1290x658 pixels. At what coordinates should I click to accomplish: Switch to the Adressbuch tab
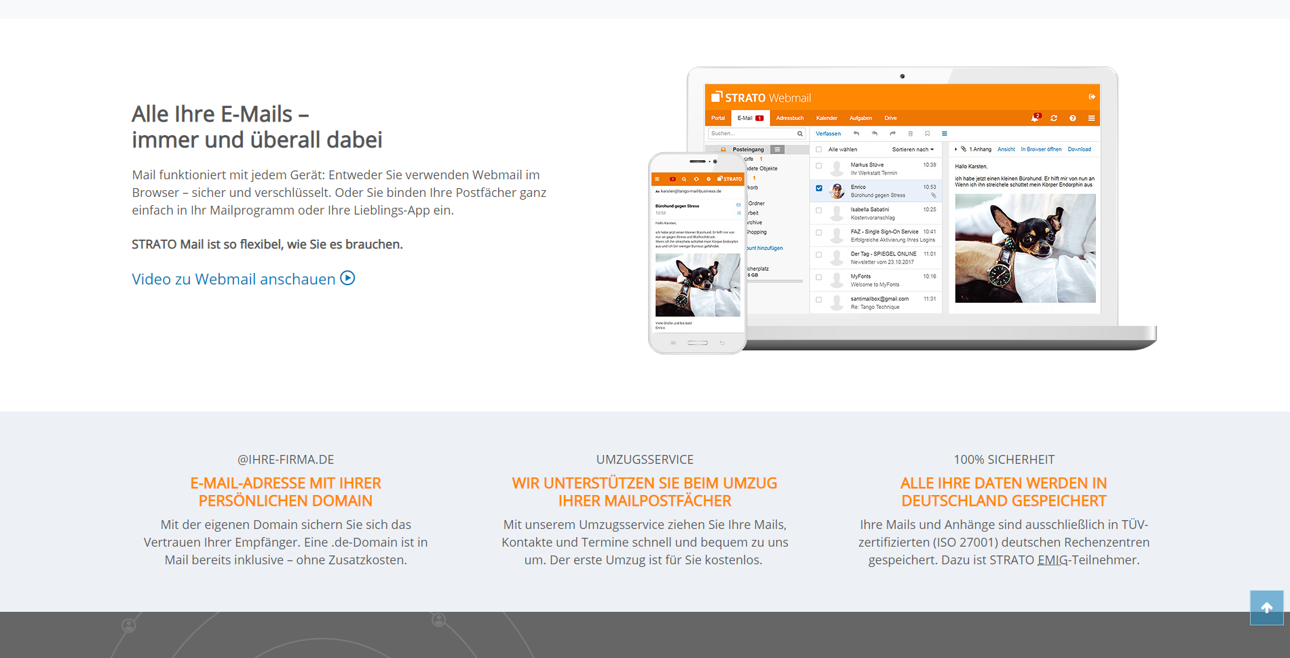click(x=790, y=118)
